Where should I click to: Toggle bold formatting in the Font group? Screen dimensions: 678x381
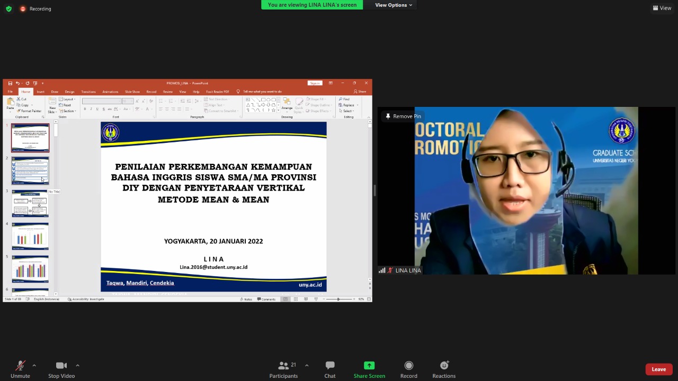(x=85, y=109)
